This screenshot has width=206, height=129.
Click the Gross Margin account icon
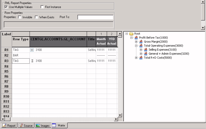(x=141, y=42)
